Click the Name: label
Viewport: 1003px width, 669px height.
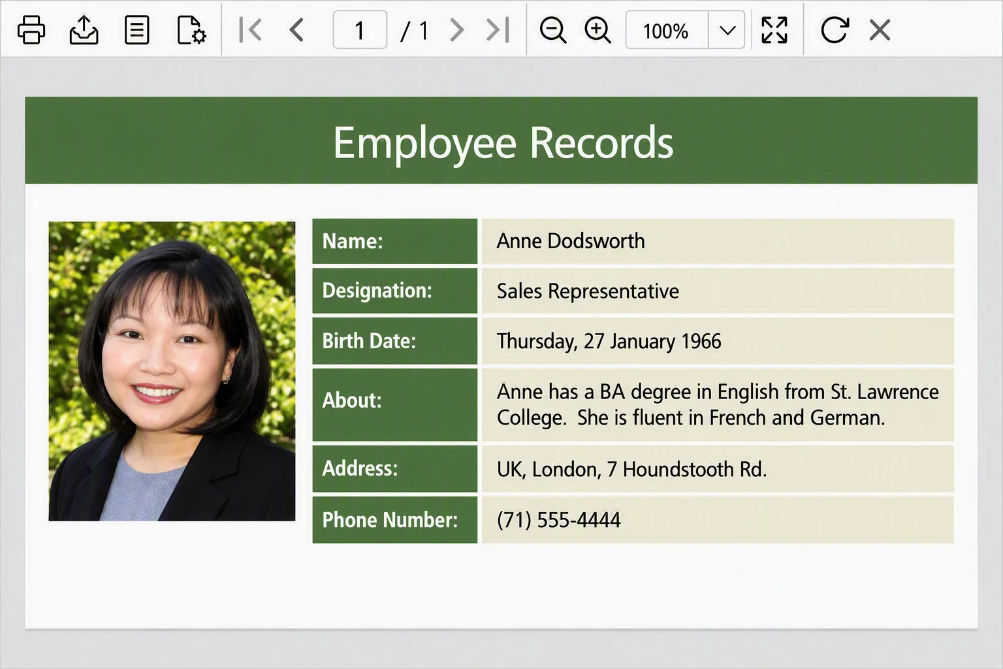[x=353, y=241]
